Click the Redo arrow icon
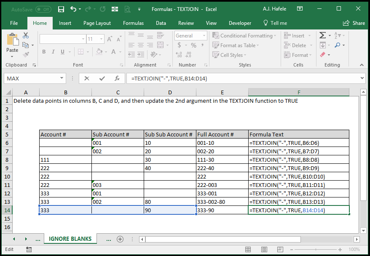370x256 pixels. 88,9
